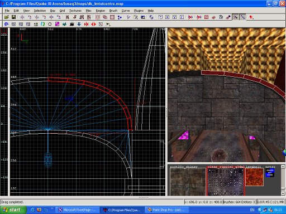Click the red boxed C icon
Image resolution: width=286 pixels, height=214 pixels.
click(x=206, y=17)
